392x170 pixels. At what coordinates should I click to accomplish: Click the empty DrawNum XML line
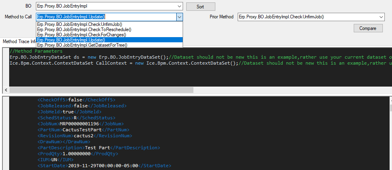(x=64, y=142)
